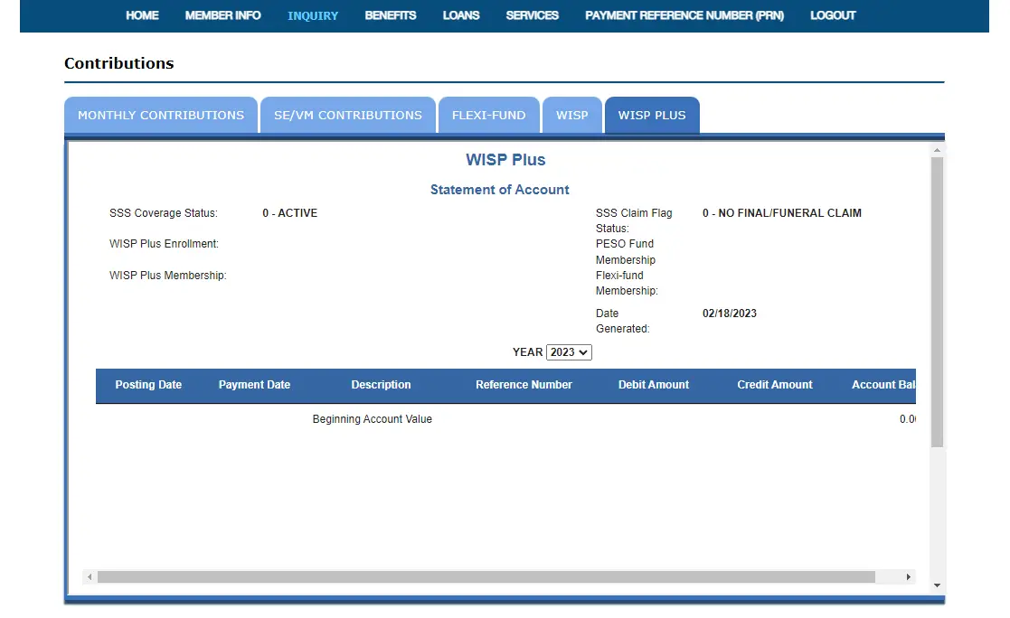Screen dimensions: 1010x618
Task: Click the vertical scrollbar thumb
Action: point(937,302)
